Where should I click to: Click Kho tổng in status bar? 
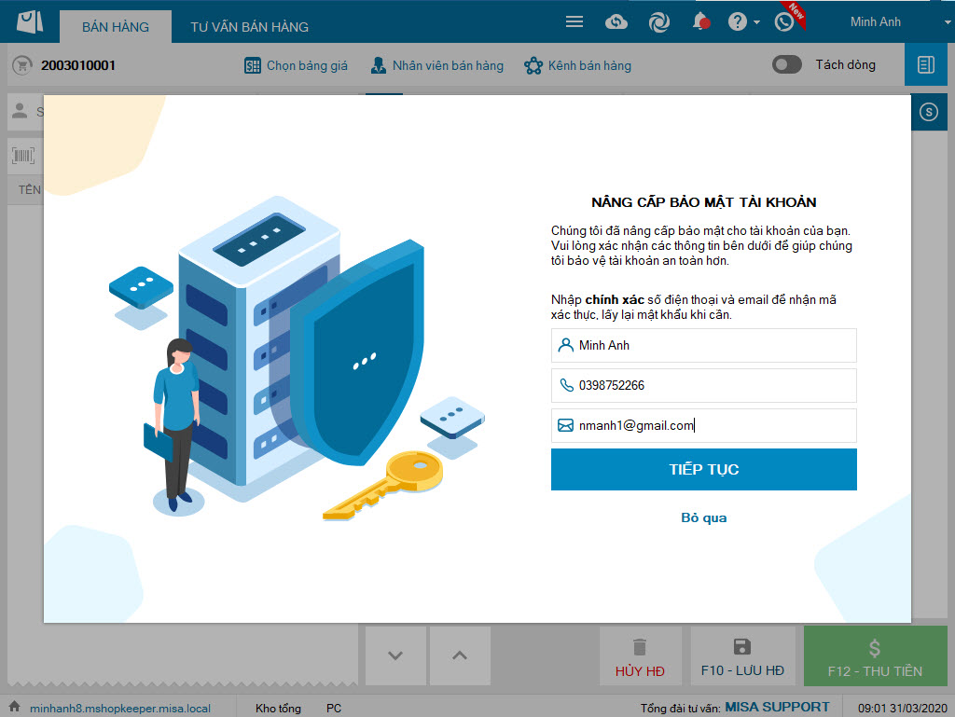point(278,709)
